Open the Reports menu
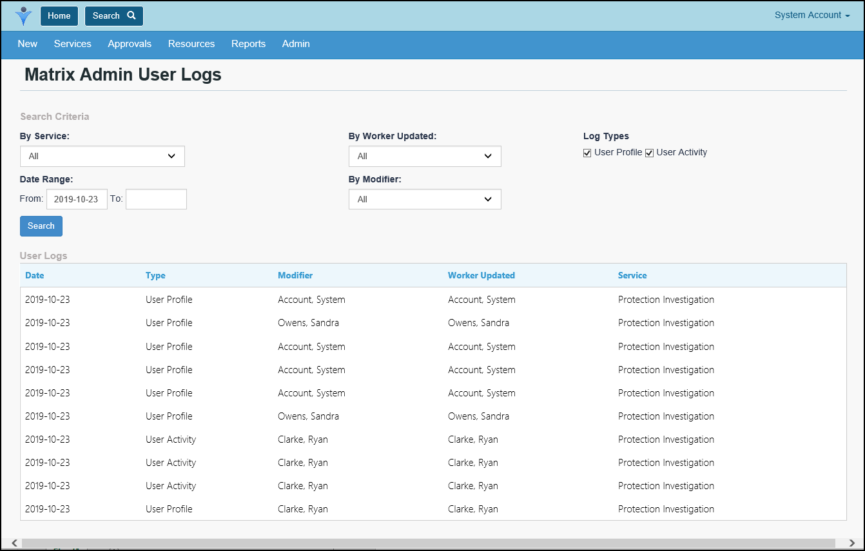The image size is (865, 551). 248,44
